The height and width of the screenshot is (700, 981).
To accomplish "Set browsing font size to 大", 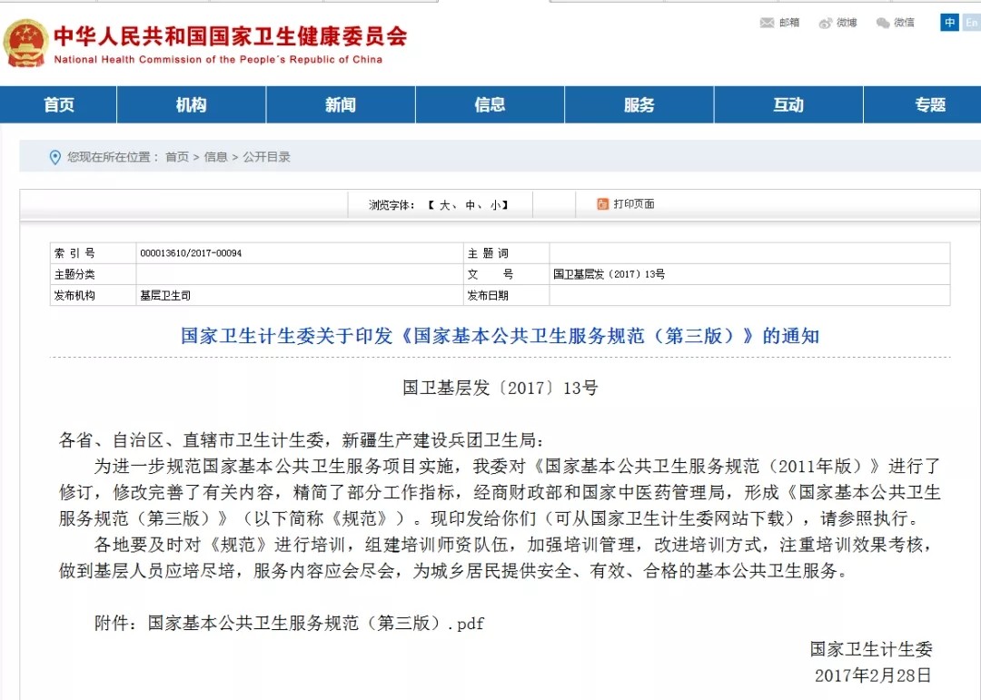I will [x=445, y=205].
